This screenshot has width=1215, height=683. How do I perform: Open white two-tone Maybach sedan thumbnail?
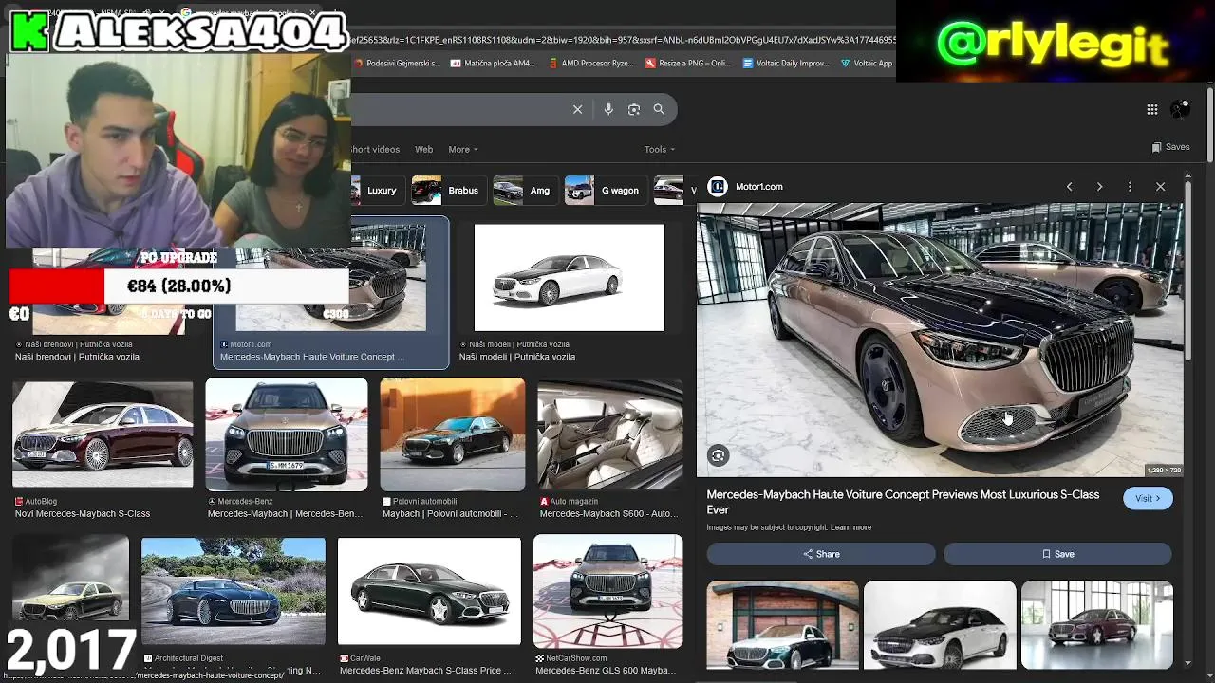570,278
